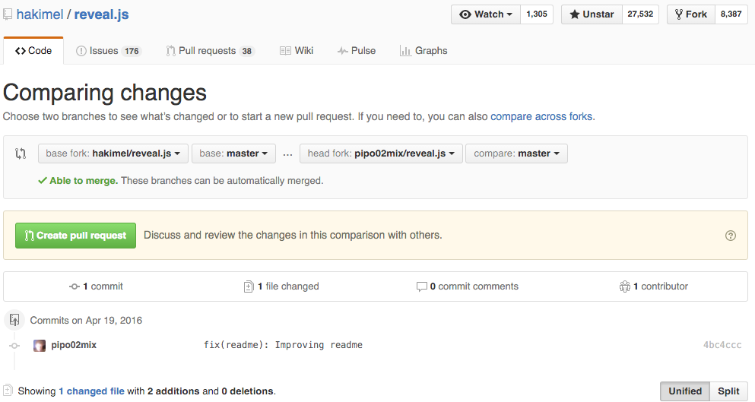Click the help question mark icon
This screenshot has width=755, height=402.
click(731, 236)
